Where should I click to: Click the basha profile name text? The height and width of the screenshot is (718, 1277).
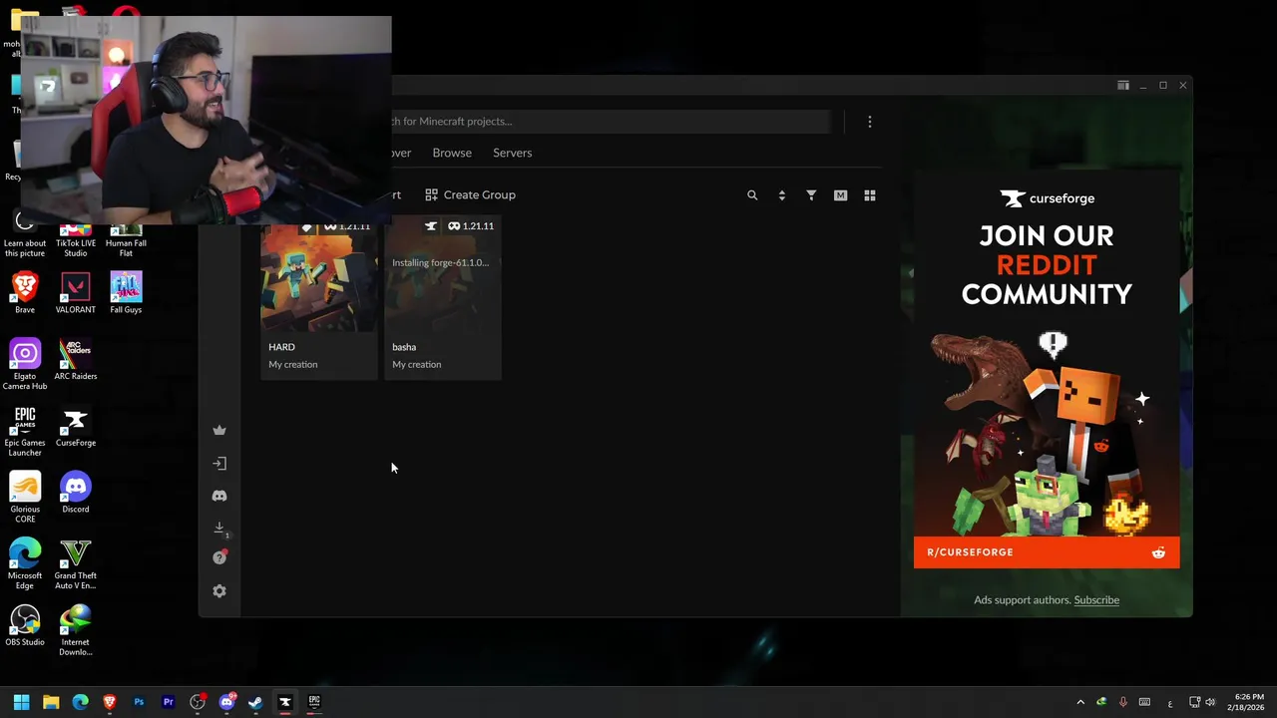404,347
